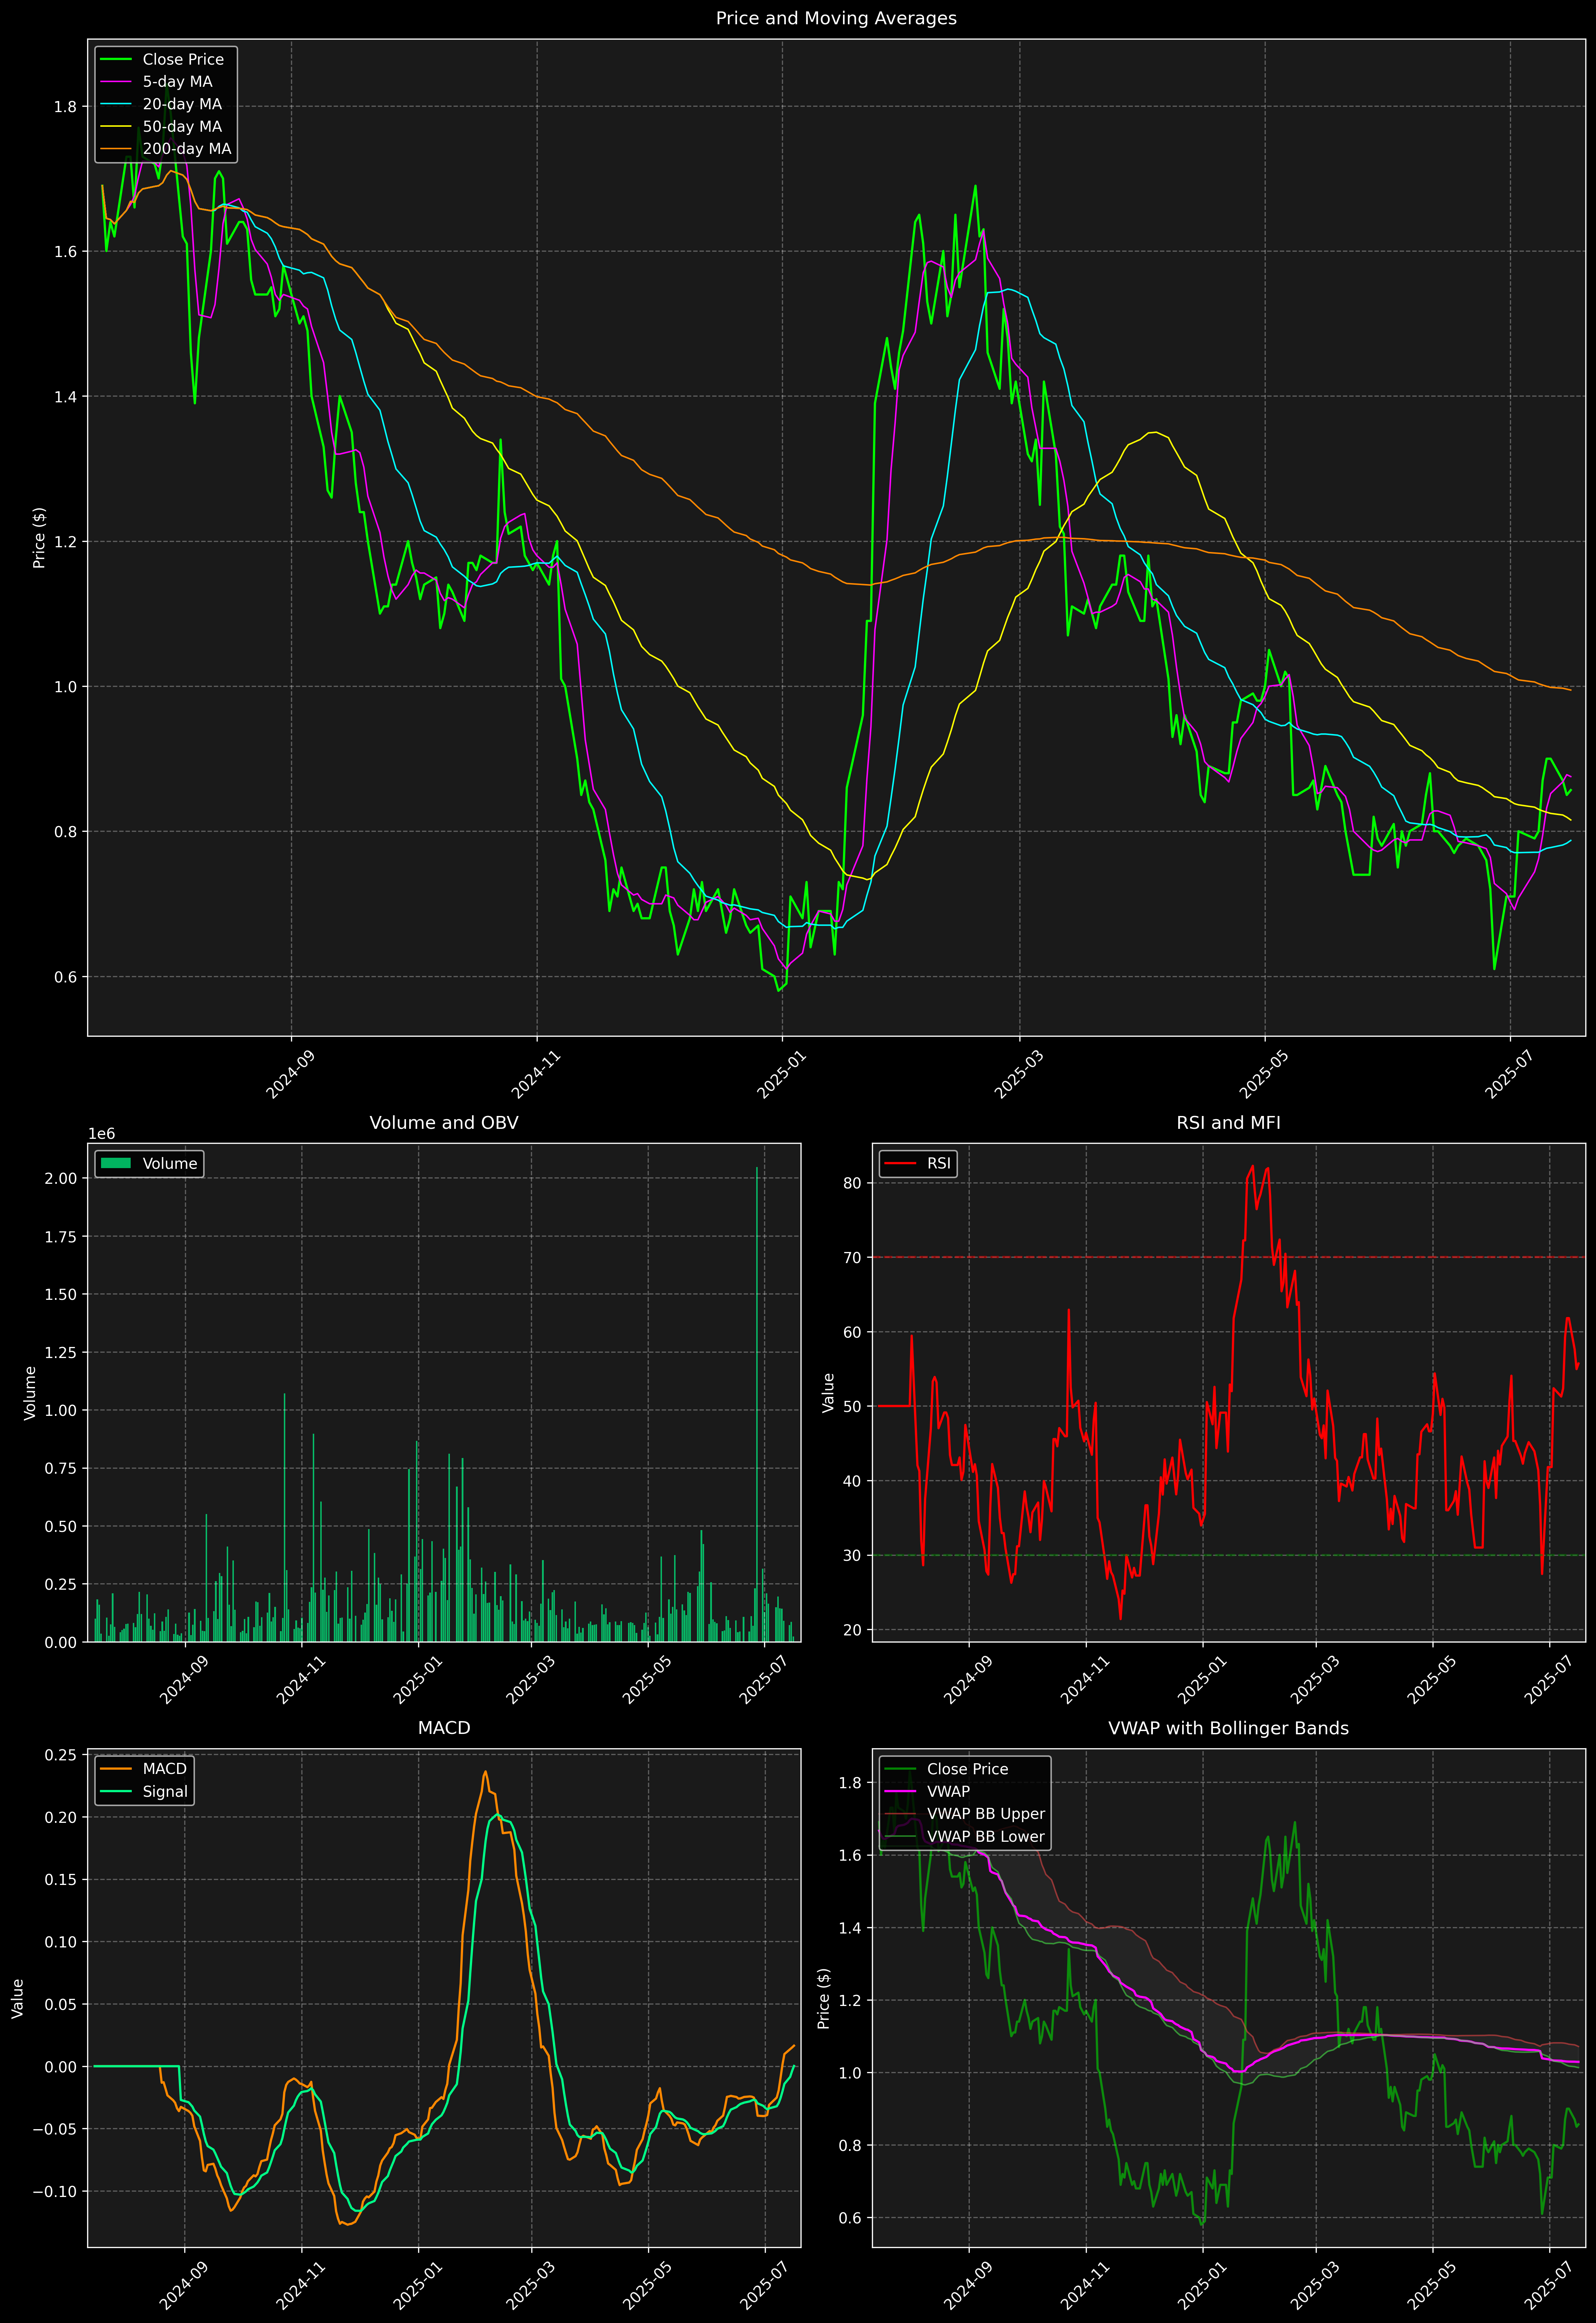Click the 'Value' y-axis label of the RSI chart
The height and width of the screenshot is (2323, 1596).
828,1392
